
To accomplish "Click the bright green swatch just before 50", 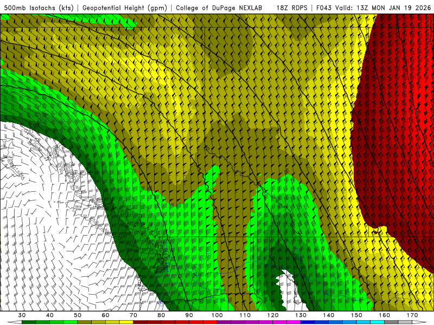I will point(71,322).
